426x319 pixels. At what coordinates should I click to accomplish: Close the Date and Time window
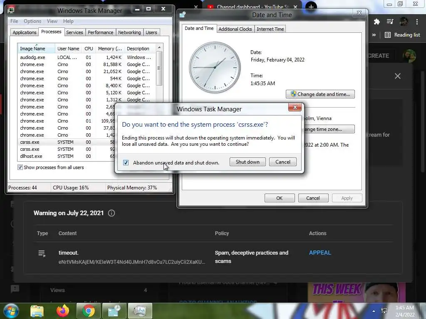pos(359,13)
